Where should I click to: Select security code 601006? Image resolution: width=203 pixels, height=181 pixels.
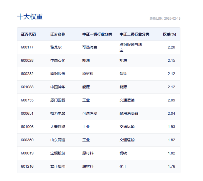point(27,127)
